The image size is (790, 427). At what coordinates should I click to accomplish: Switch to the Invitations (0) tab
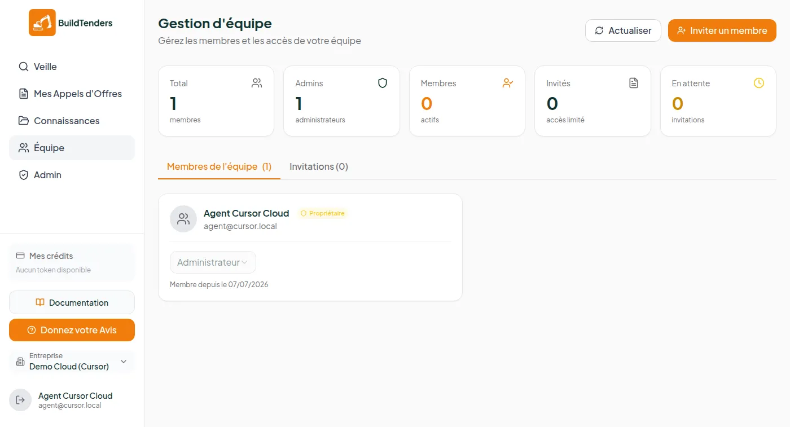tap(319, 166)
